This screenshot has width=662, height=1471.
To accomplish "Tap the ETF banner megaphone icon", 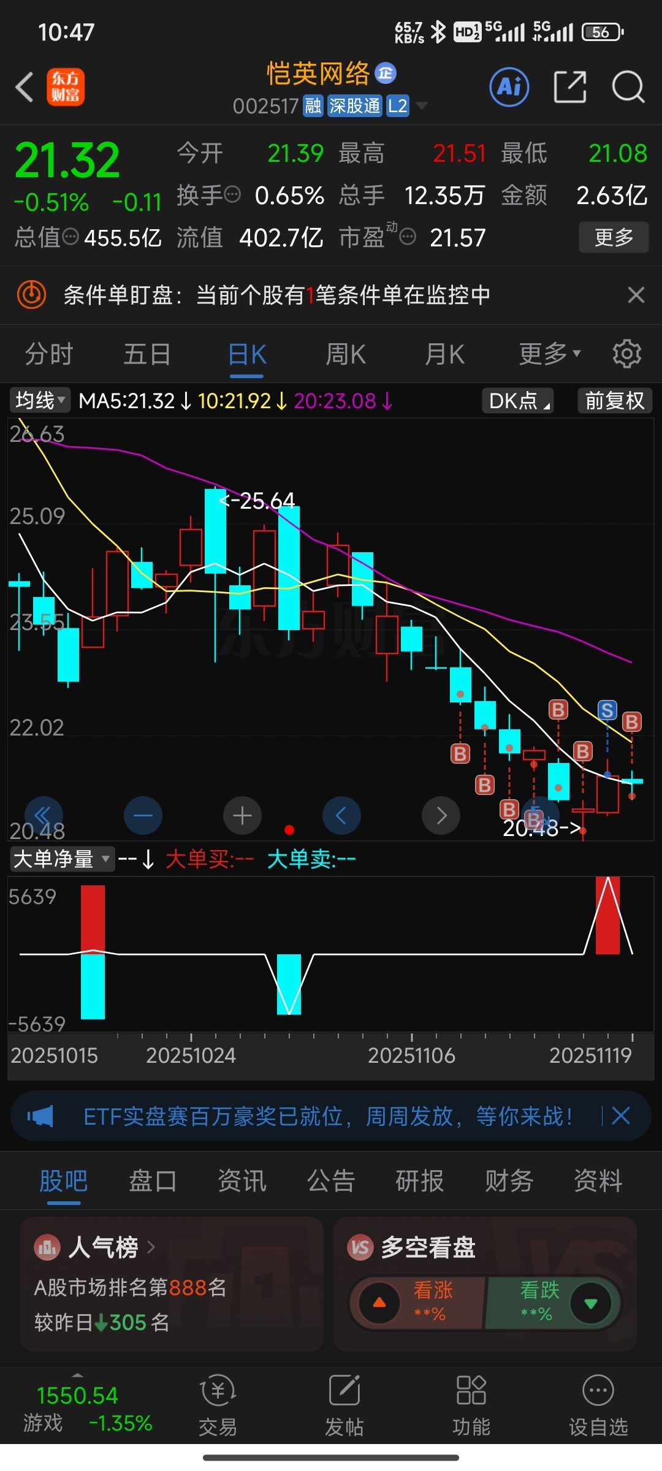I will [x=40, y=1116].
